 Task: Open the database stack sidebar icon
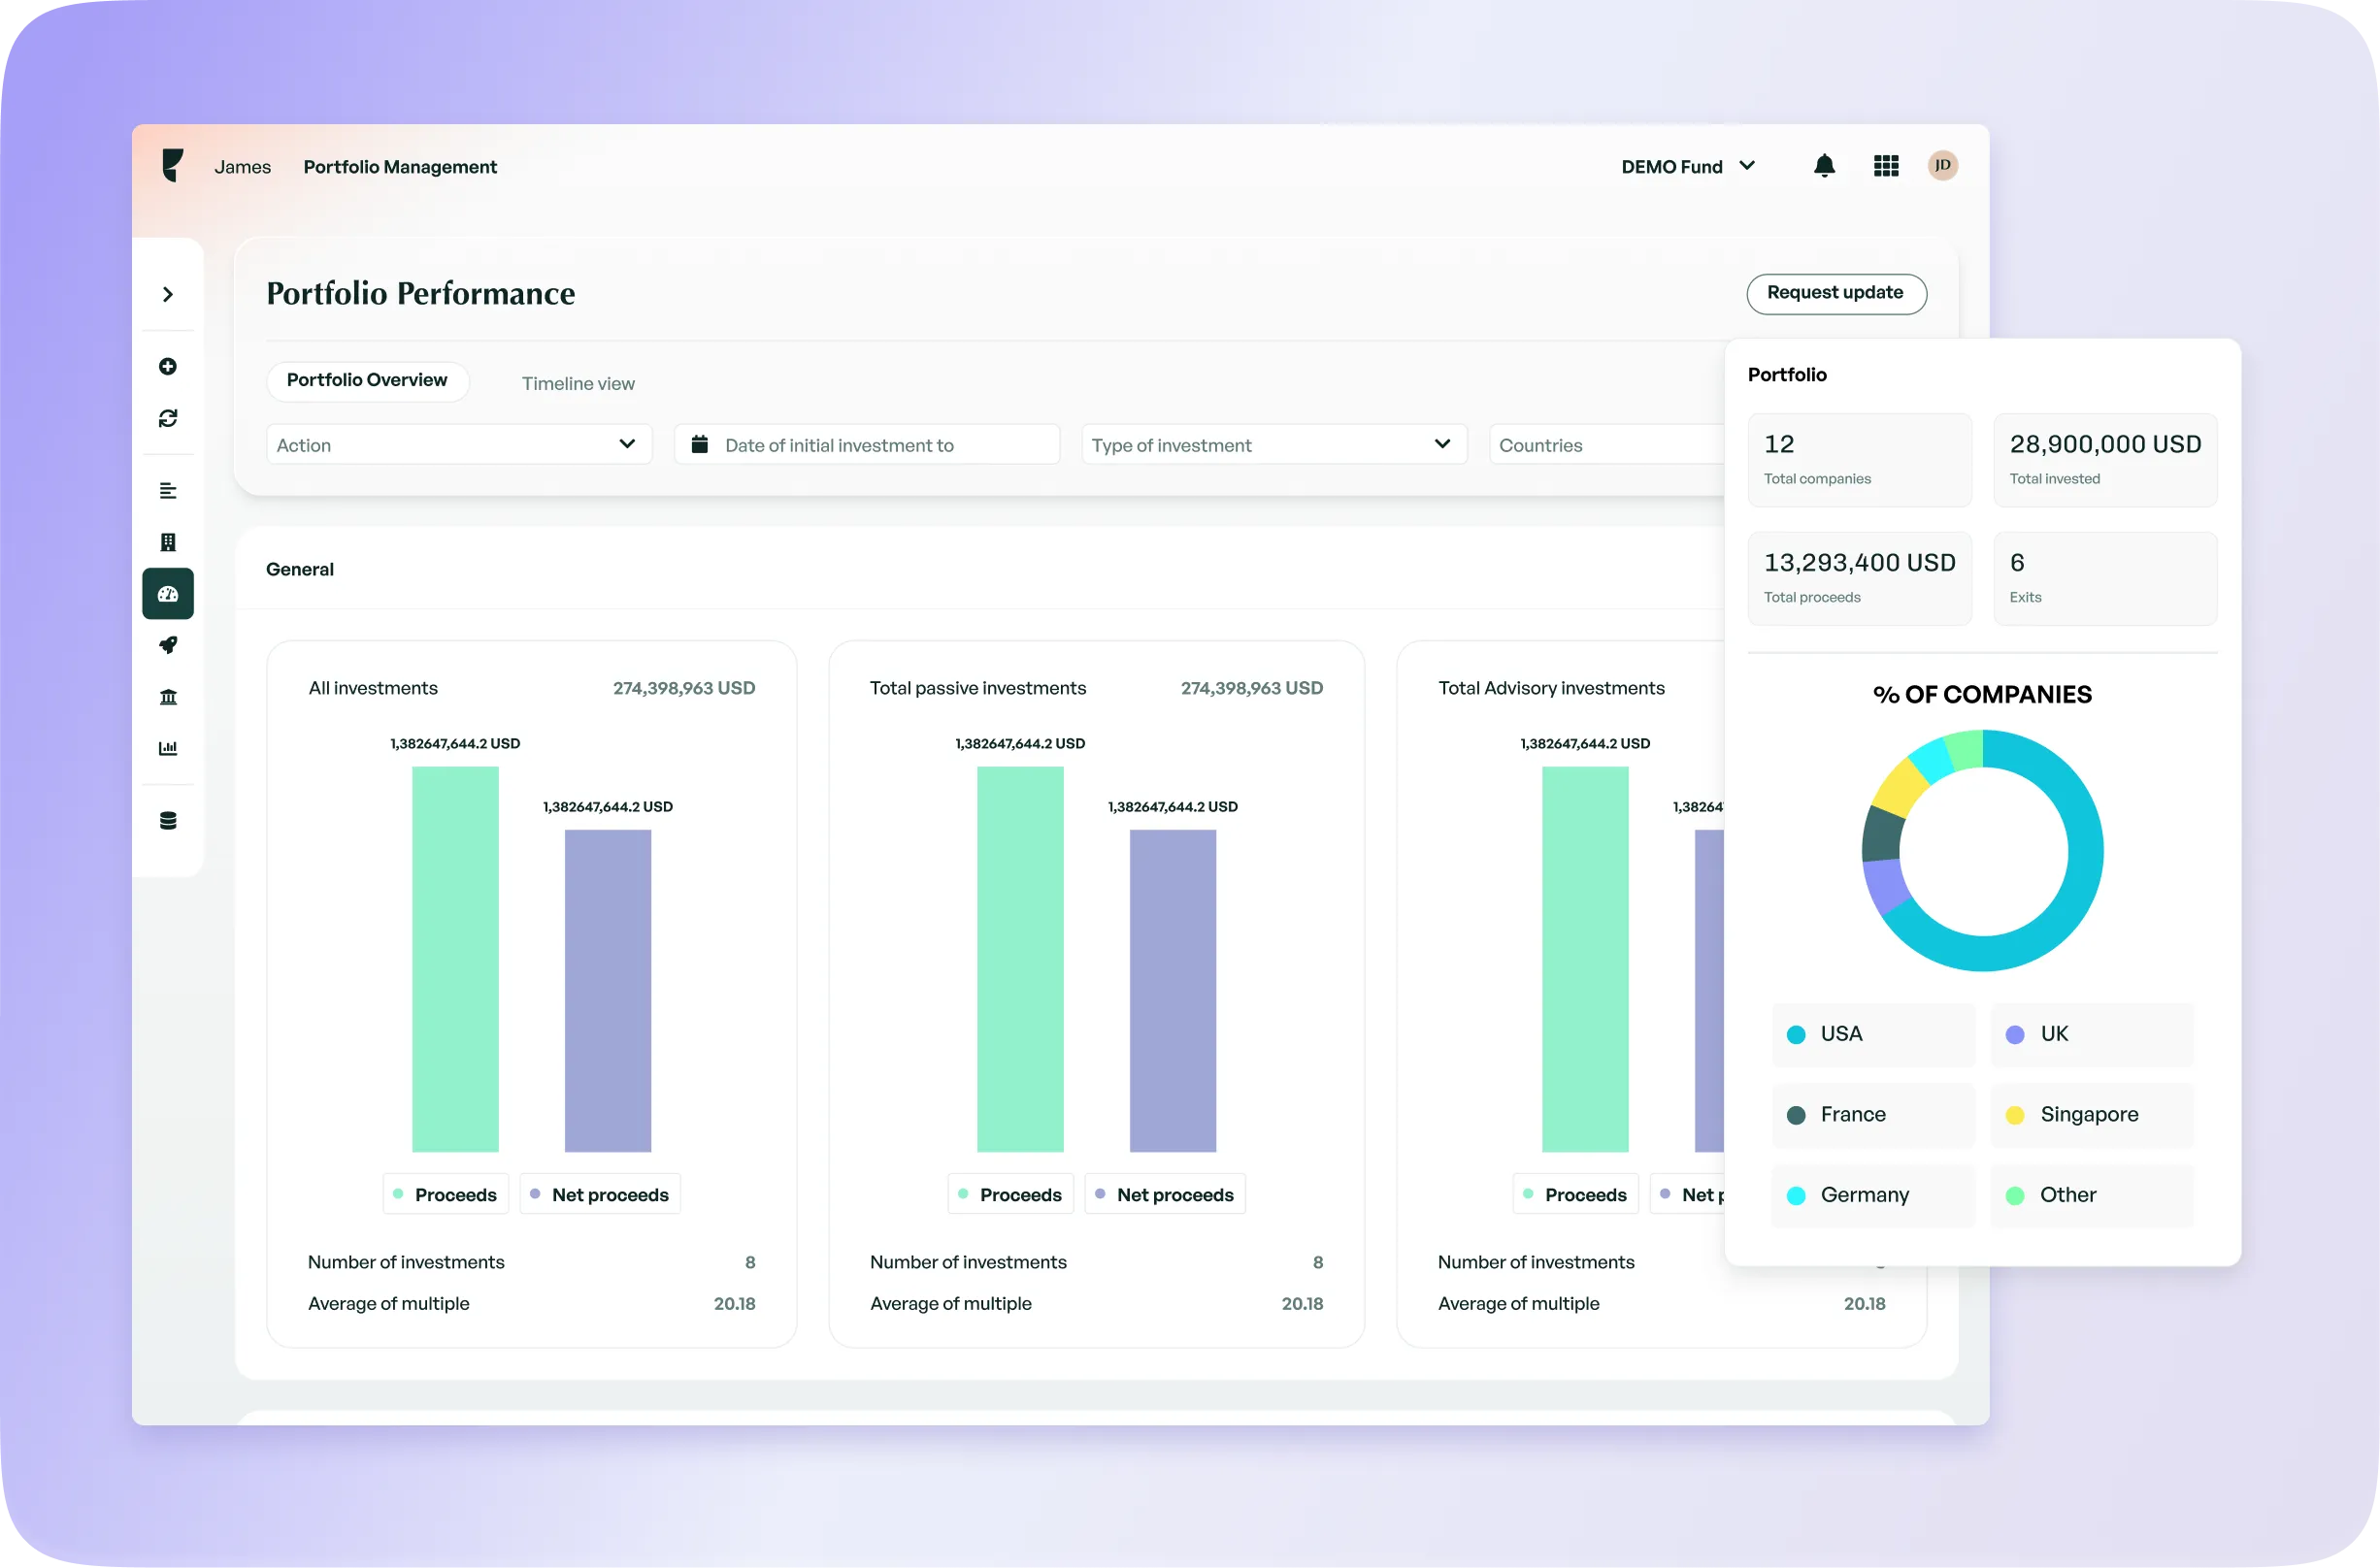[x=168, y=821]
